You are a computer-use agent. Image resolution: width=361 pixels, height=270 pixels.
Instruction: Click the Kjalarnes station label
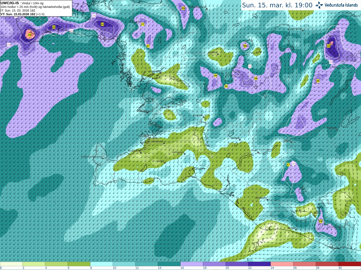(x=154, y=124)
